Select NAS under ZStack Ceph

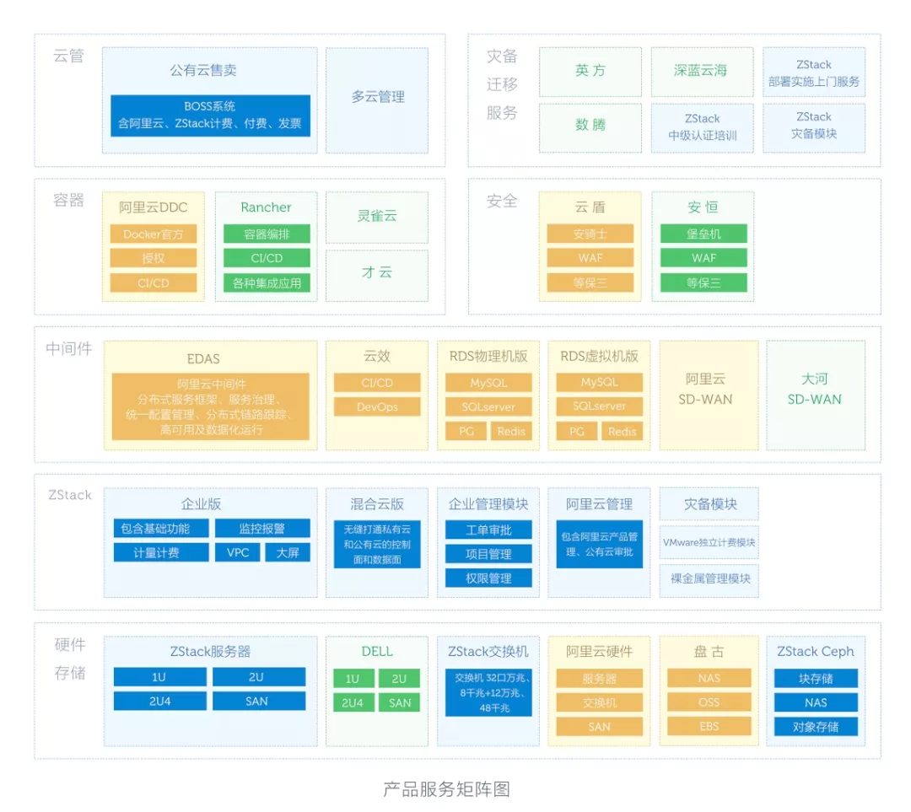[x=816, y=702]
